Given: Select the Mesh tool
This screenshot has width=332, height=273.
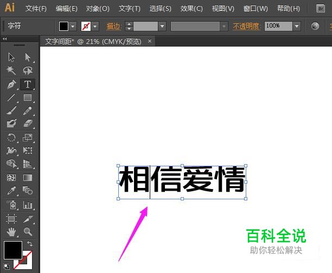Looking at the screenshot, I should pos(11,178).
